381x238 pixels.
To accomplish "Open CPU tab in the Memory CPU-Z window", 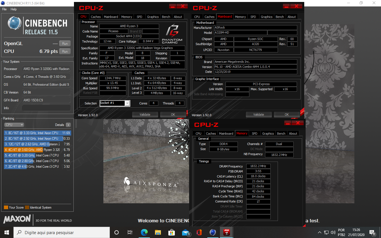I will (x=199, y=134).
